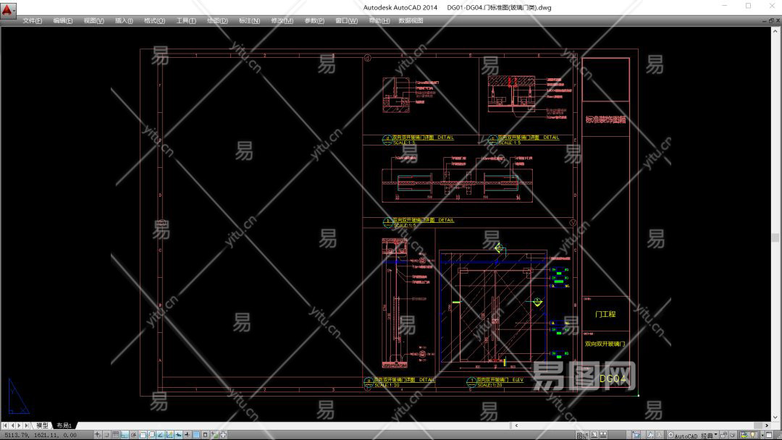Click the Clean Screen icon

point(769,435)
